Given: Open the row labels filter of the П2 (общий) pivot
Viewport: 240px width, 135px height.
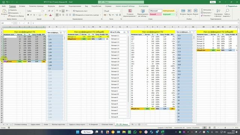Looking at the screenshot, I should pyautogui.click(x=209, y=34).
